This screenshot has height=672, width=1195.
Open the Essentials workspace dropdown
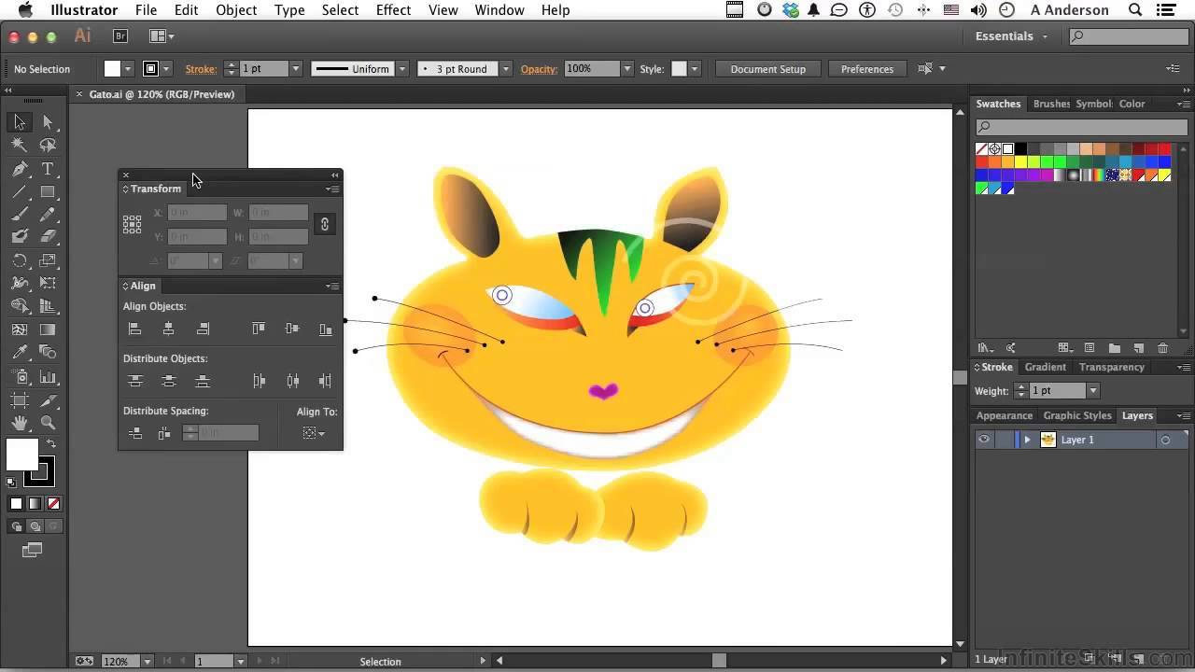(1012, 36)
